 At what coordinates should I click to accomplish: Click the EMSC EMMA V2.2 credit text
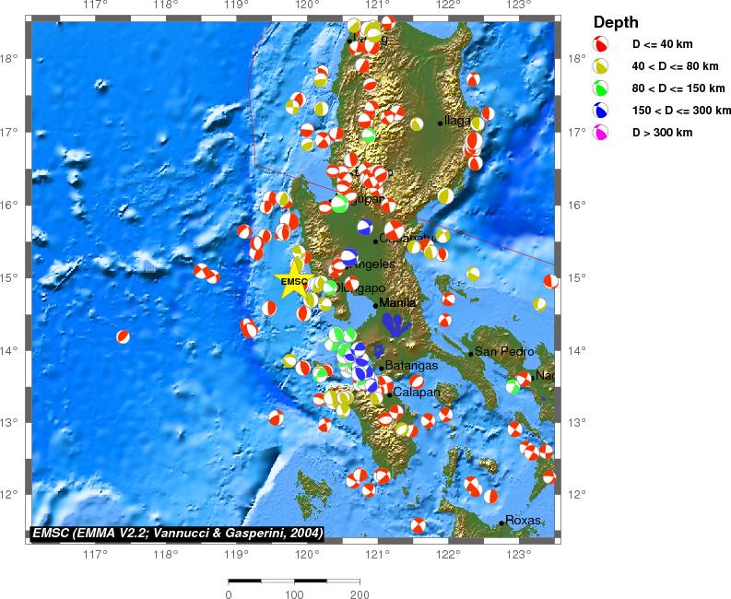[x=176, y=533]
